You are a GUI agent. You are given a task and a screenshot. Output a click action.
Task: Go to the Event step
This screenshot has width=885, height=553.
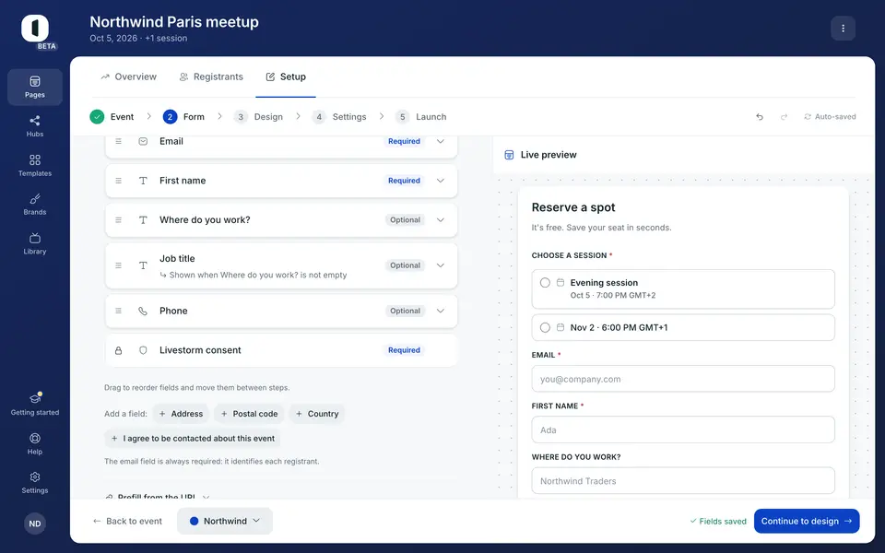pyautogui.click(x=112, y=117)
